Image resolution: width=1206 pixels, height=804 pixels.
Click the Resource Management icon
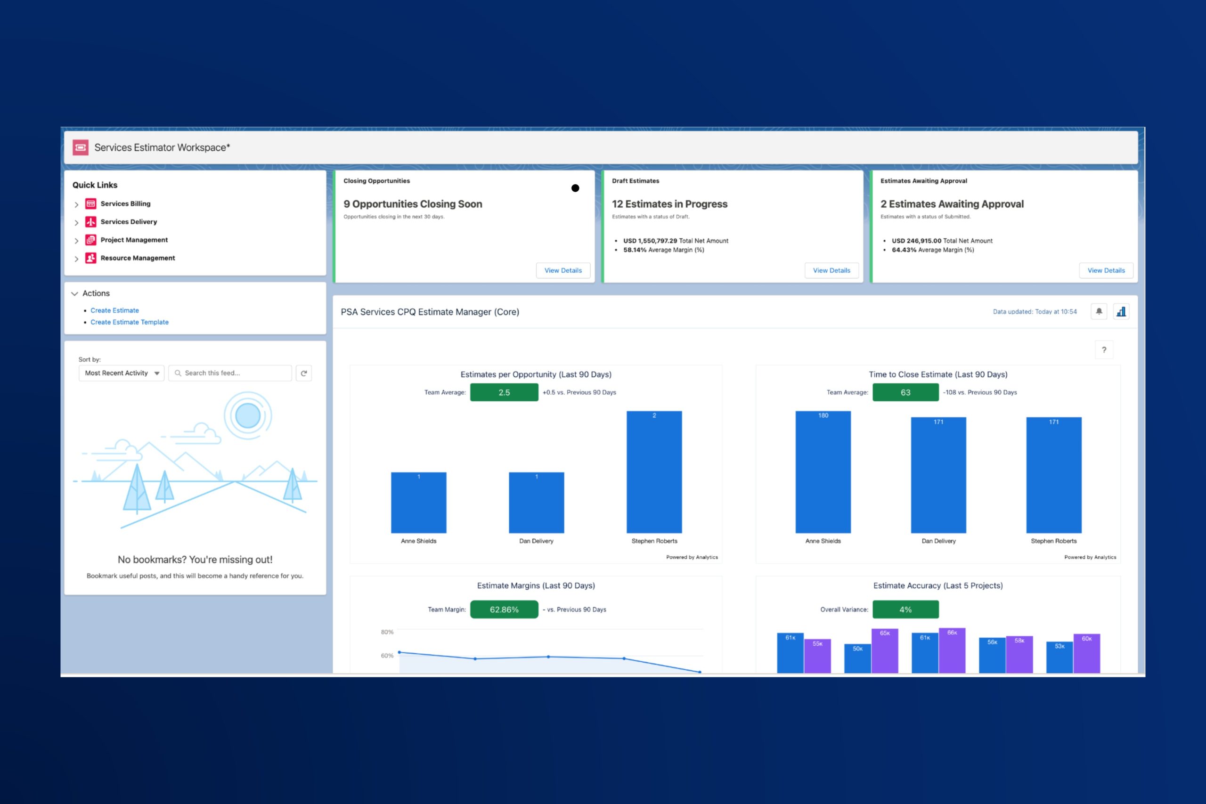click(x=91, y=258)
